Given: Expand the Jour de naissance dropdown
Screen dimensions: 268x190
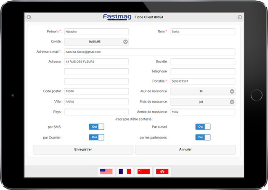Looking at the screenshot, I should (203, 91).
